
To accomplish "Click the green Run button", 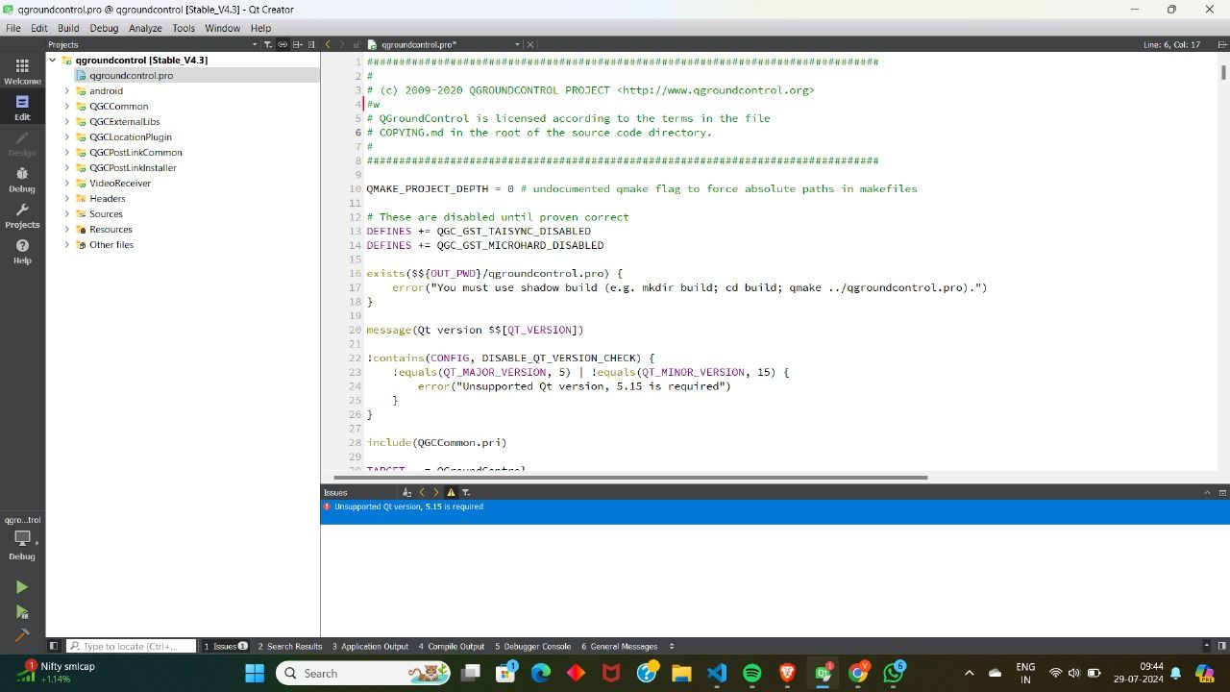I will pos(22,586).
